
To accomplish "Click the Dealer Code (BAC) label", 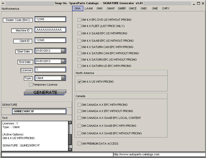I will click(18, 20).
